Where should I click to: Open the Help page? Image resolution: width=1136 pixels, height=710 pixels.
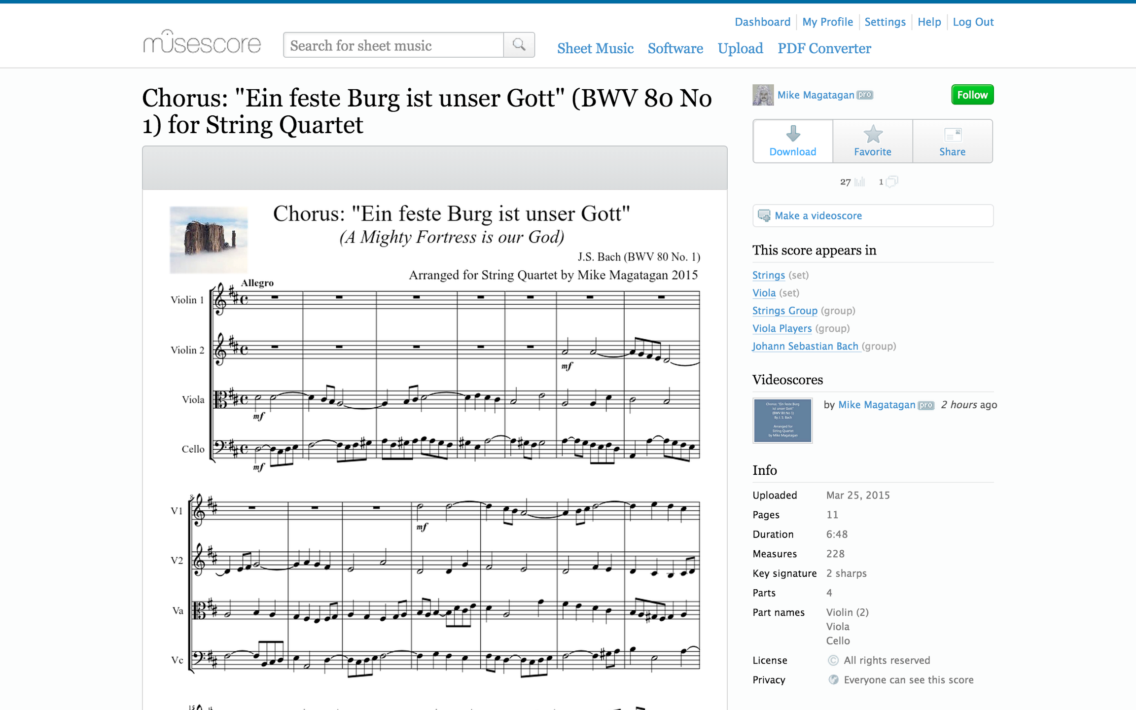(929, 22)
